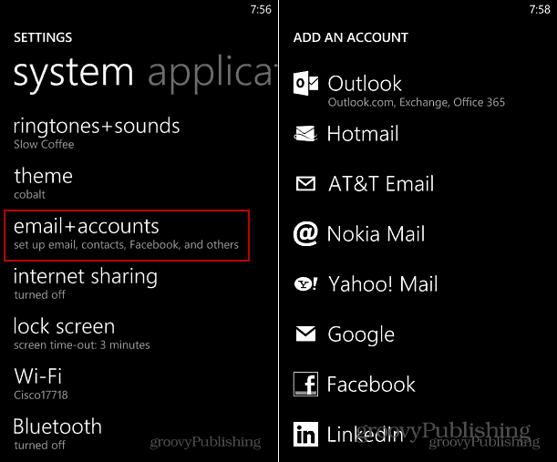The width and height of the screenshot is (557, 462).
Task: Tap 'set up email, contacts, Facebook, and others'
Action: (126, 245)
